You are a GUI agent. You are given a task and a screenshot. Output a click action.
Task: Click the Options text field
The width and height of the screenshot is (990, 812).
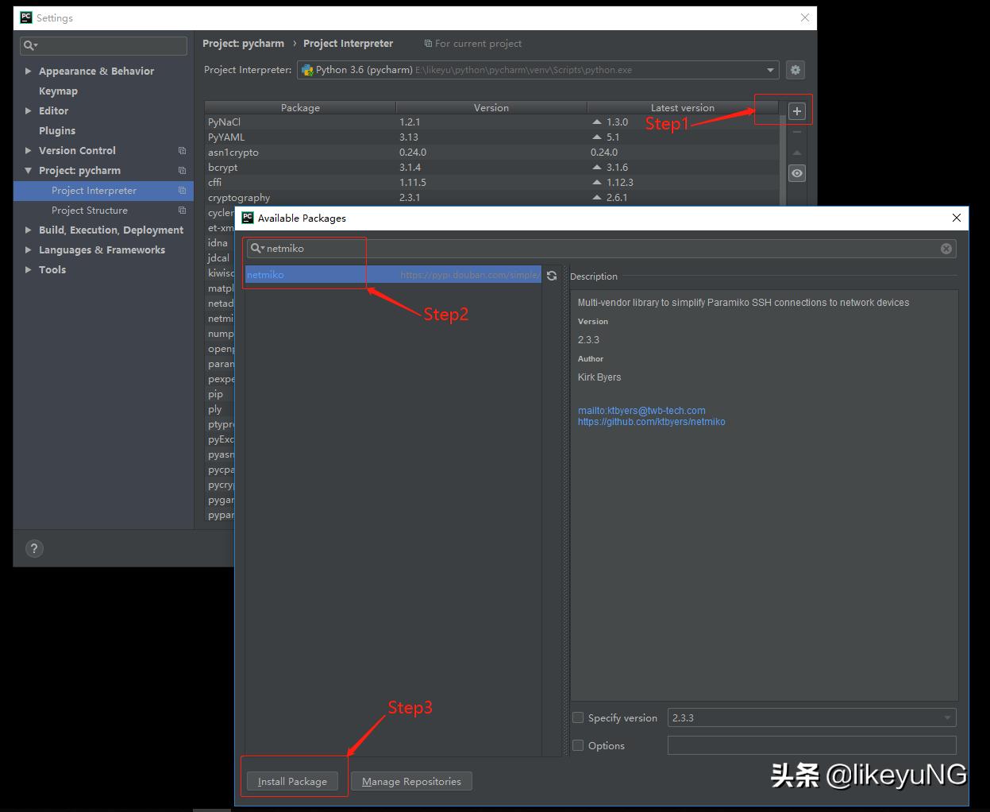pos(811,745)
